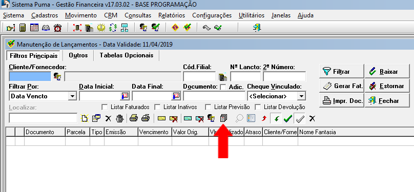Click the purple diamond dollar icon
The image size is (414, 192).
(x=175, y=28)
